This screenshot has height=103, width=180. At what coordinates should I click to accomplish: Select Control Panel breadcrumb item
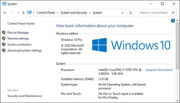pos(46,13)
